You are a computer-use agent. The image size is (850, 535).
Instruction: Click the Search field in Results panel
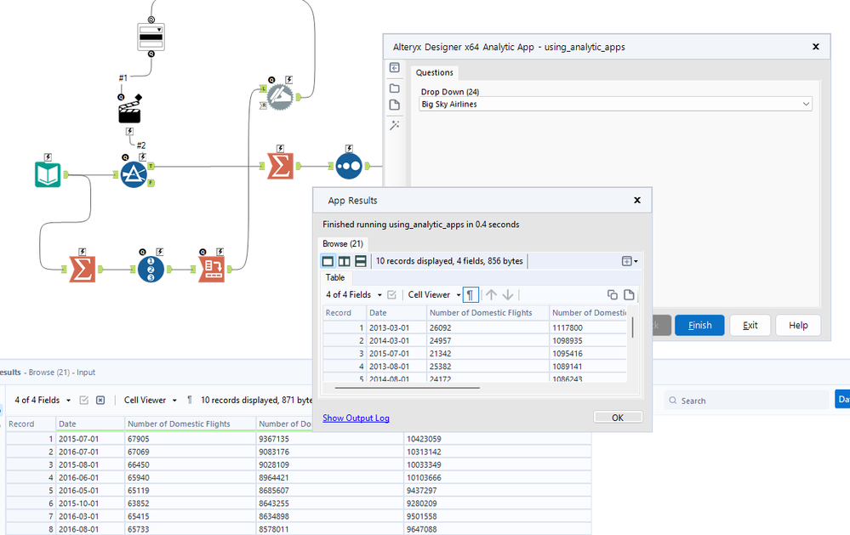[x=747, y=401]
